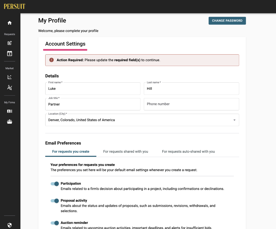The image size is (276, 229).
Task: Select the For requests you create tab
Action: pos(71,151)
